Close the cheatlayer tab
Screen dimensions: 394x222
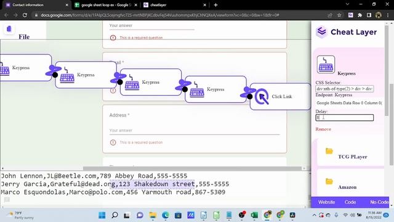point(204,5)
